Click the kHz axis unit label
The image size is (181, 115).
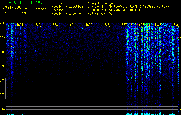tap(3, 23)
